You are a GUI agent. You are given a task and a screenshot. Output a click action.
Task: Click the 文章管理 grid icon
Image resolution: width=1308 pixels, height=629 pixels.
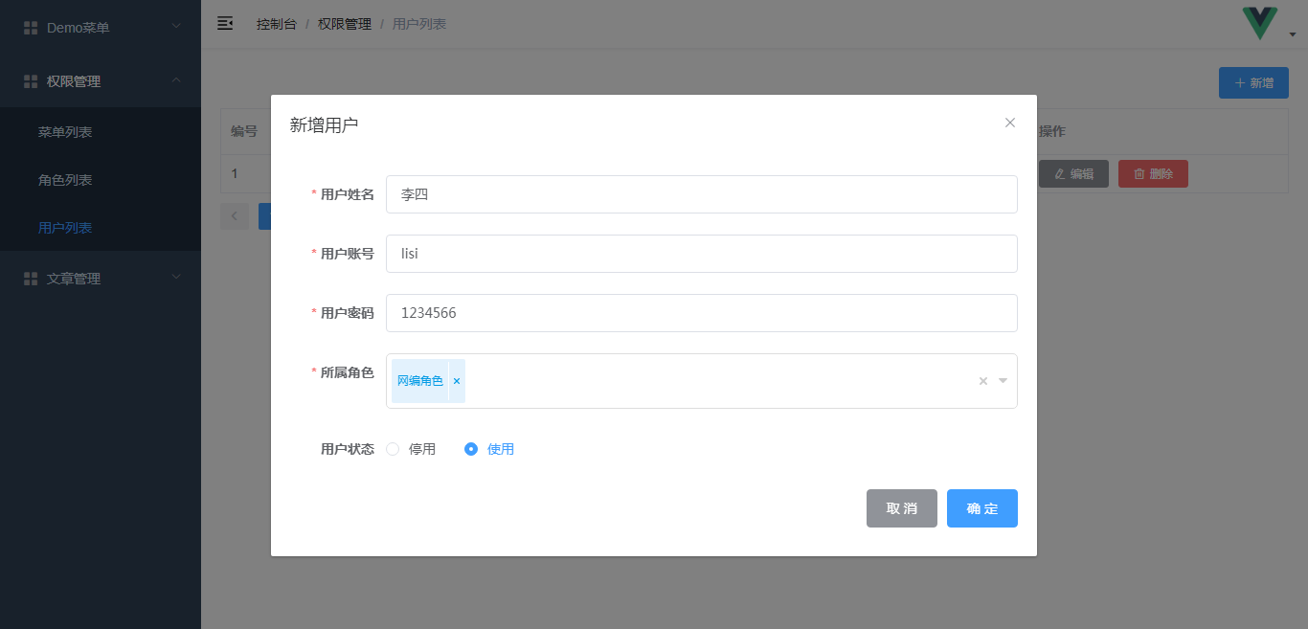pyautogui.click(x=31, y=279)
